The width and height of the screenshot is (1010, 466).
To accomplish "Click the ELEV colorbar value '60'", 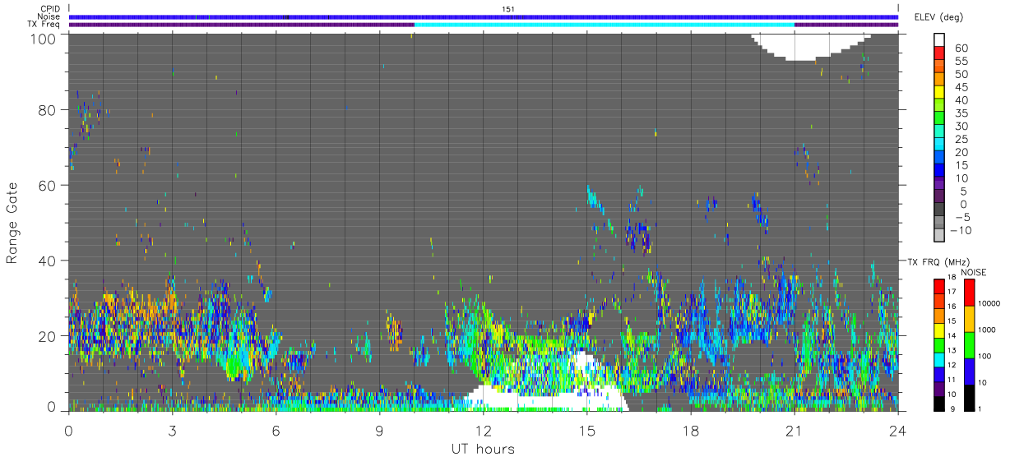I will [x=961, y=48].
